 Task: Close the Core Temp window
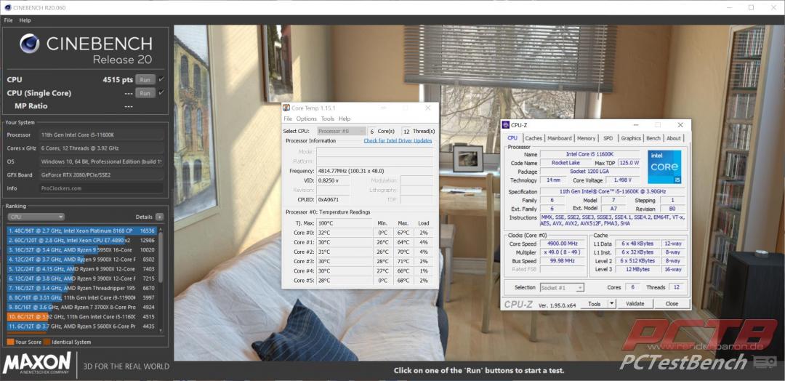[x=427, y=108]
